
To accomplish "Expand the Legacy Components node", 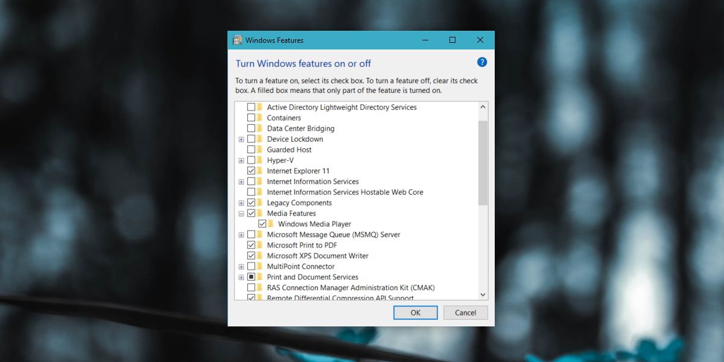I will (x=241, y=203).
